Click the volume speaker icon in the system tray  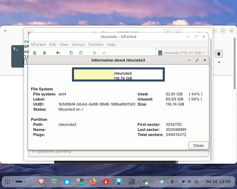pos(190,181)
